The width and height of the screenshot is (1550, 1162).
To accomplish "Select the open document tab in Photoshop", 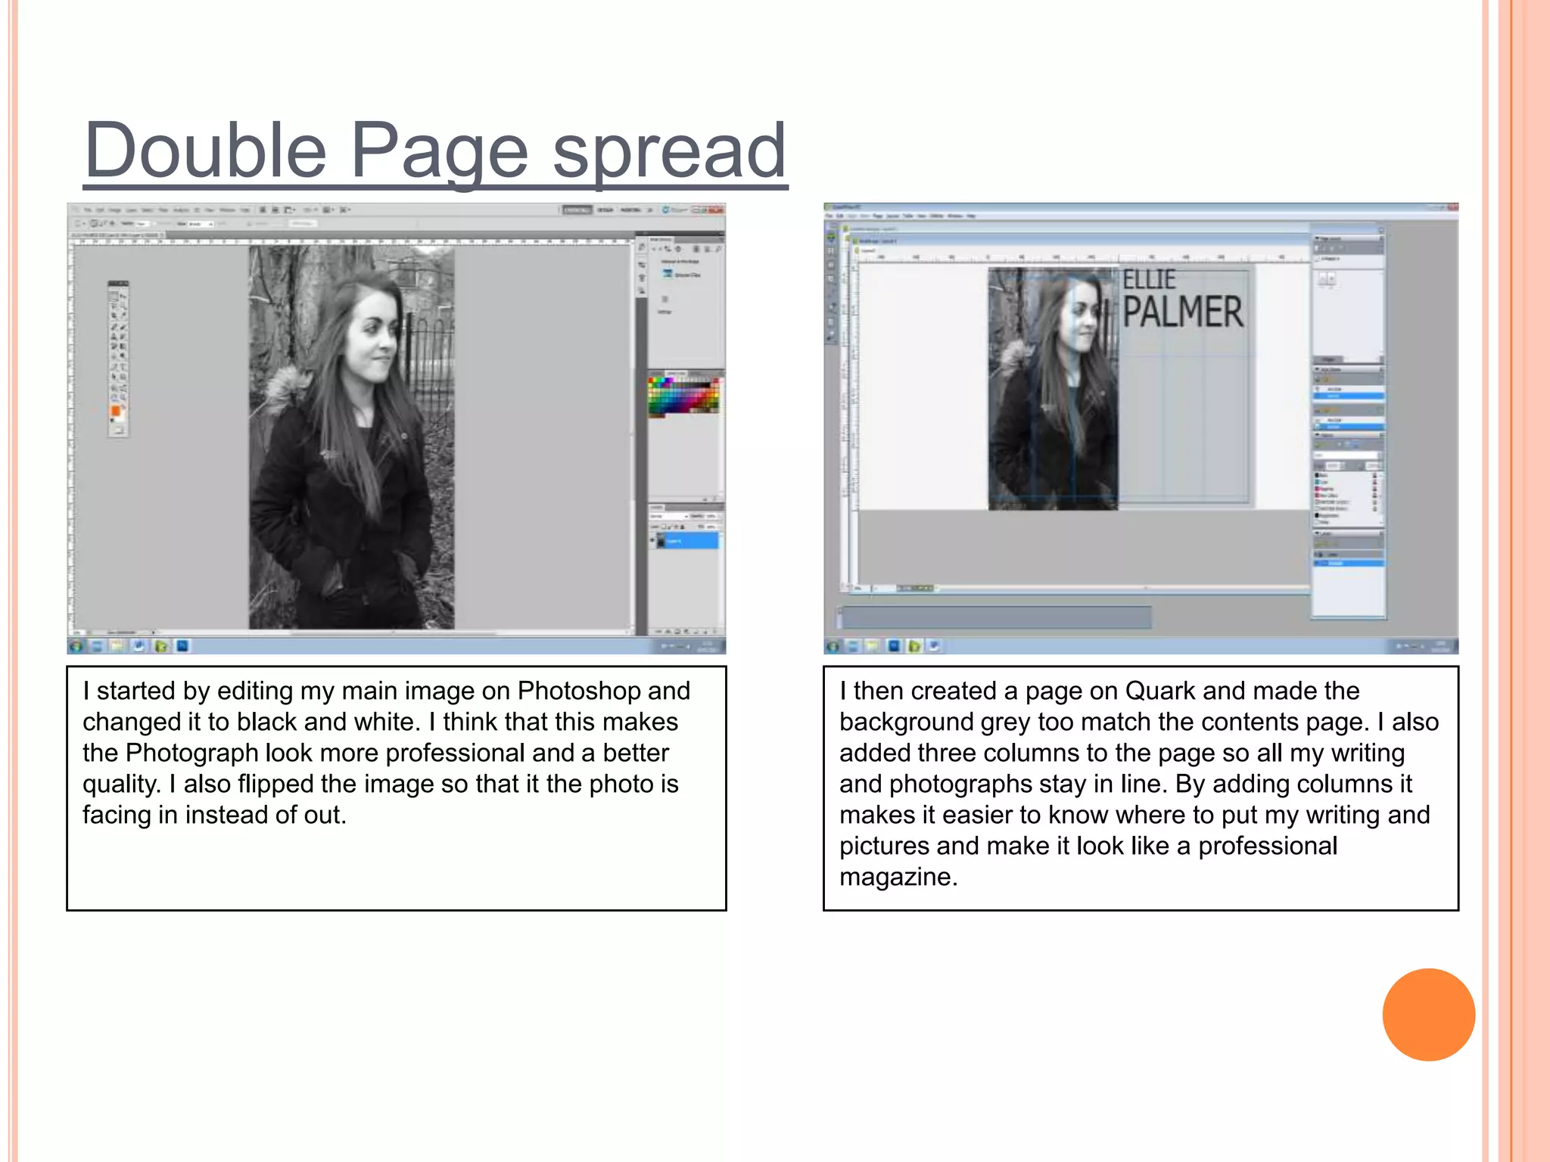I will point(118,235).
